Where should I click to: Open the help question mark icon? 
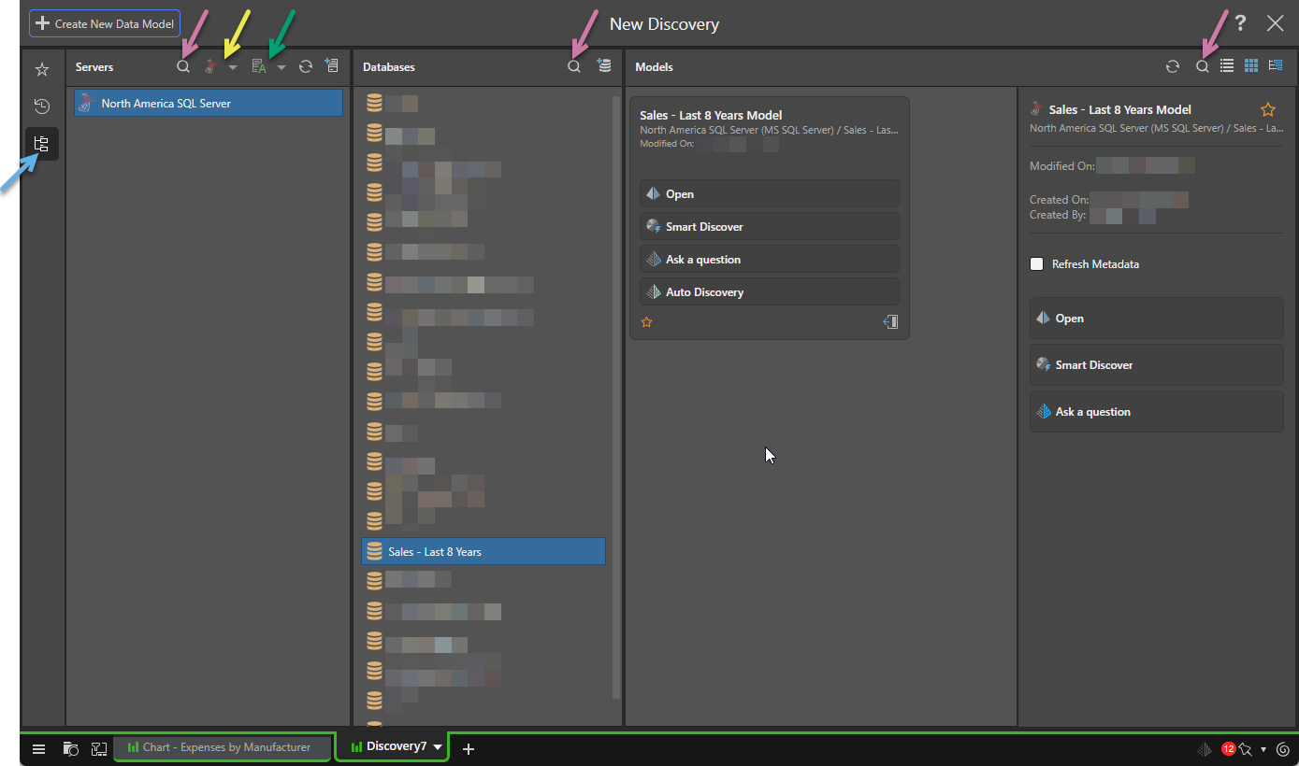pyautogui.click(x=1240, y=23)
